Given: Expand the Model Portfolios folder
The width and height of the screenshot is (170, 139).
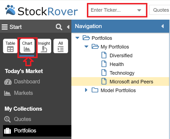Looking at the screenshot, I should pyautogui.click(x=86, y=90).
